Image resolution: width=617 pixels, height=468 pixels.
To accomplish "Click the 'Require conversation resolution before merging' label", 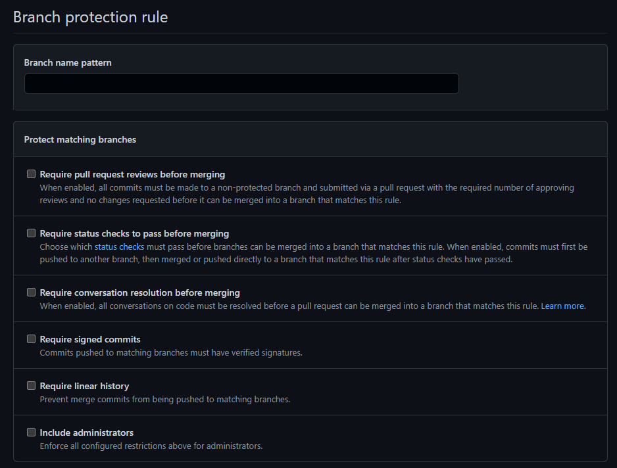I will pos(139,292).
